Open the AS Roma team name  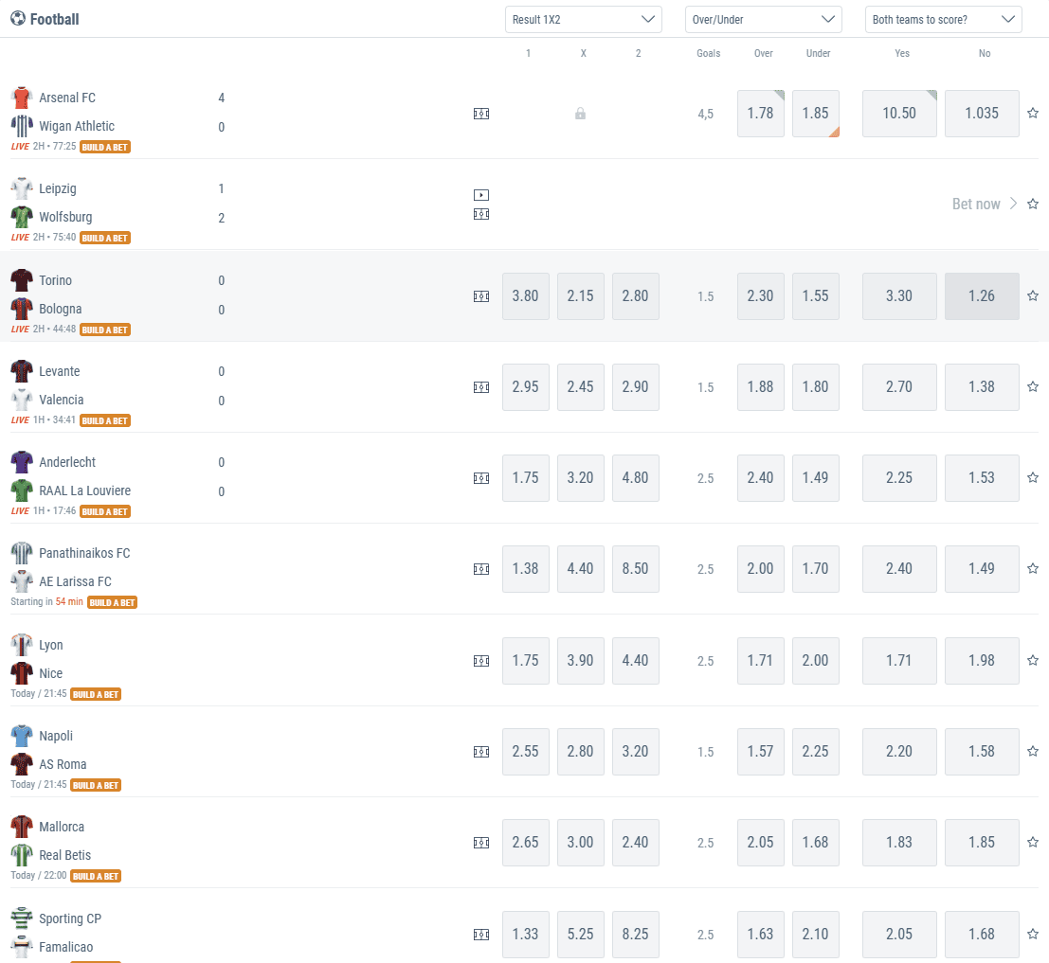tap(63, 764)
